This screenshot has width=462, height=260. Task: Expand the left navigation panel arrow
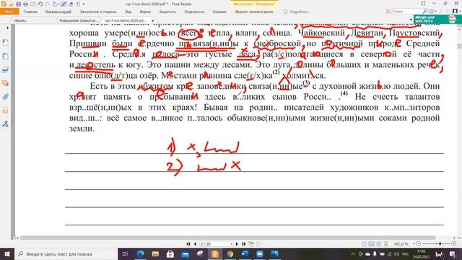8,27
